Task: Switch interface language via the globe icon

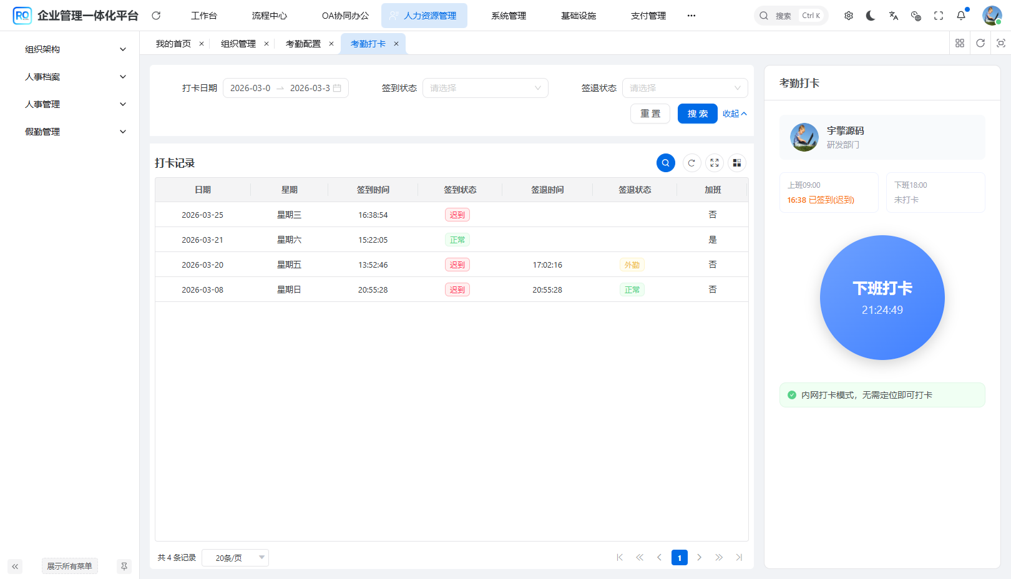Action: [x=916, y=15]
